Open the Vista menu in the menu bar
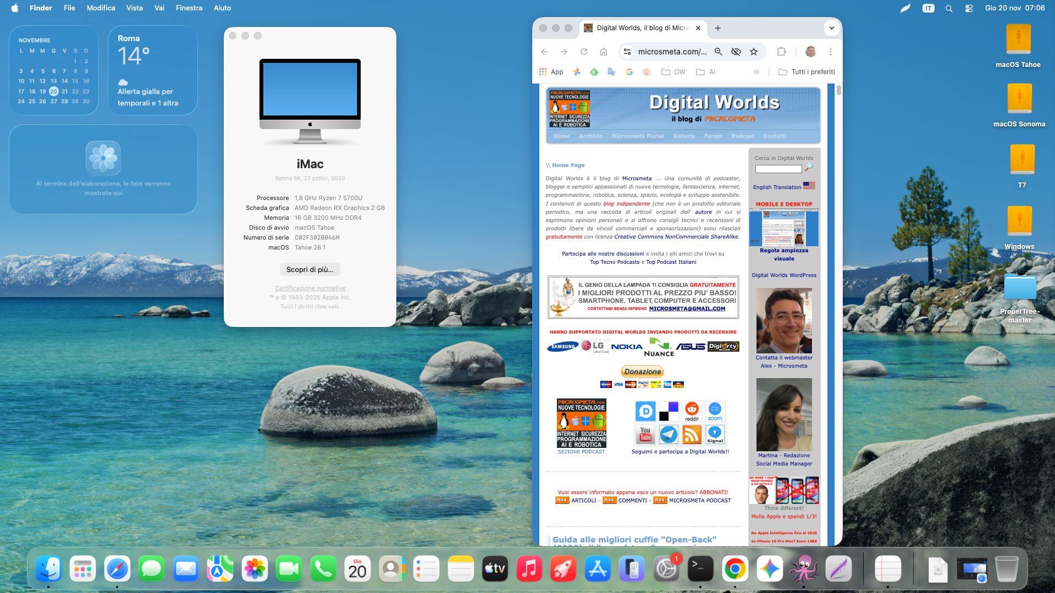The height and width of the screenshot is (593, 1055). coord(134,8)
